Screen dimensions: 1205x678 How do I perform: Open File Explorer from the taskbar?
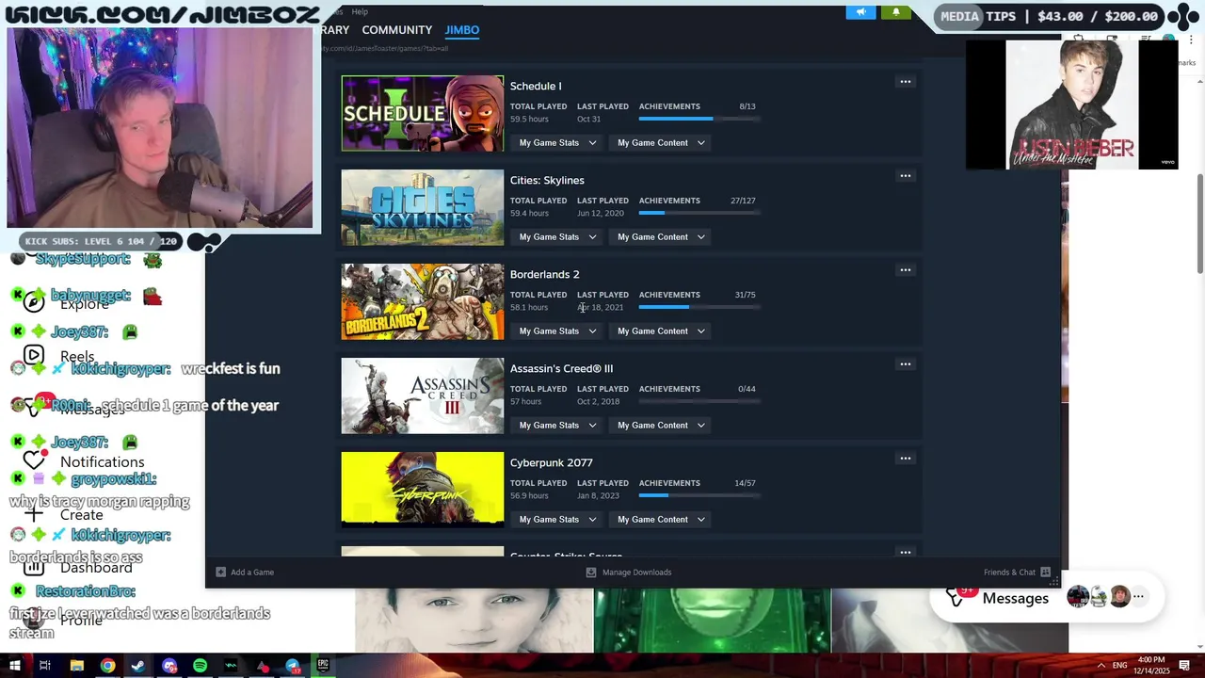77,666
